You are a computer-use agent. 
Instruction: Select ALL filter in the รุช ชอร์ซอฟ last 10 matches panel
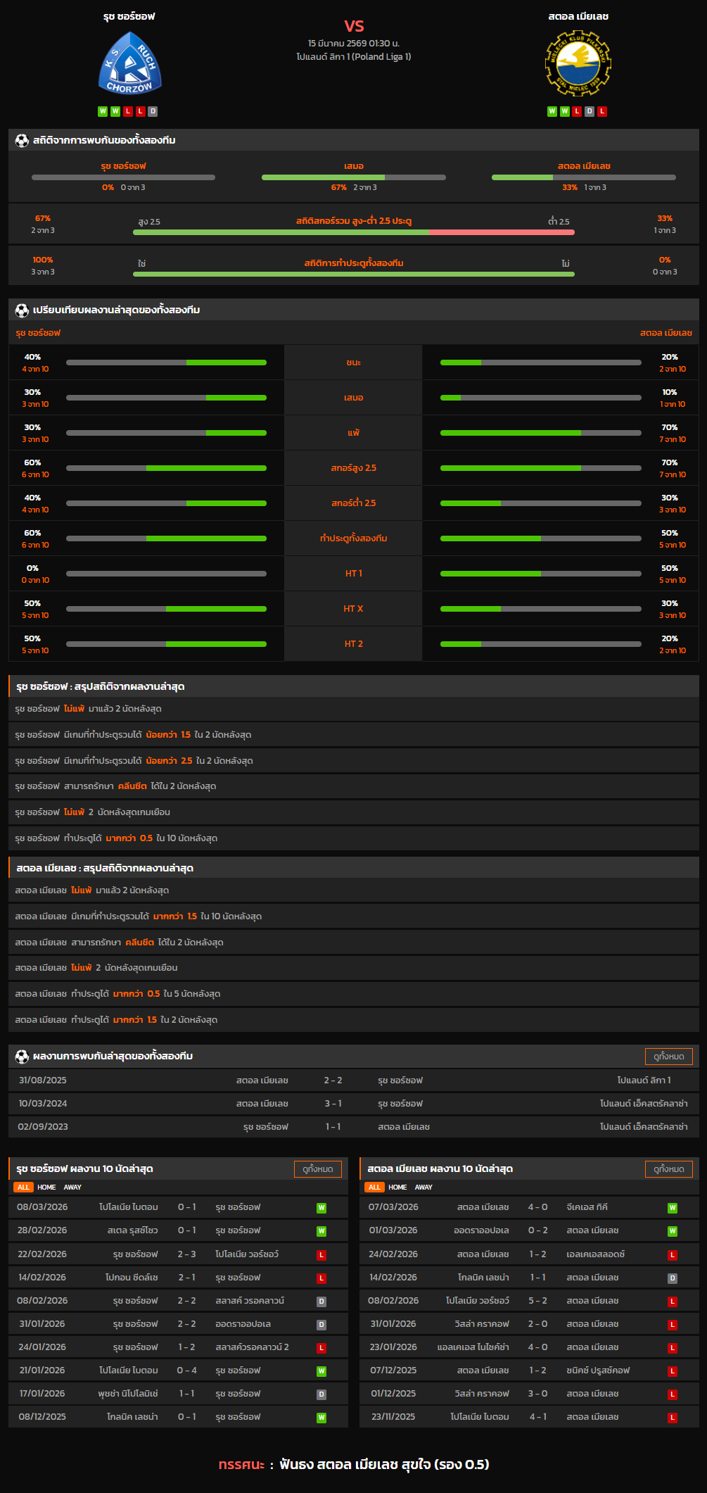(x=23, y=1187)
